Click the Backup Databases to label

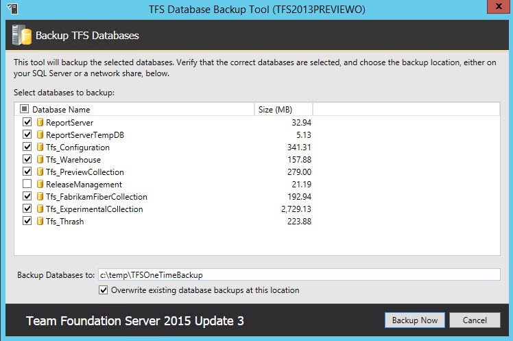tap(56, 275)
